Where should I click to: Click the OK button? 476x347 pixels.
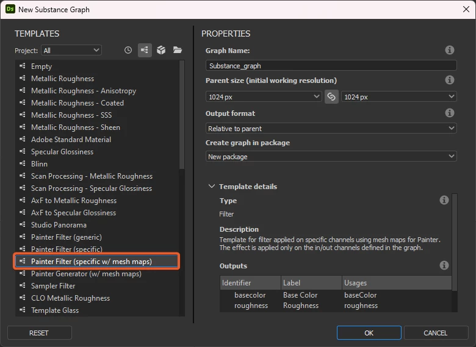click(x=369, y=333)
